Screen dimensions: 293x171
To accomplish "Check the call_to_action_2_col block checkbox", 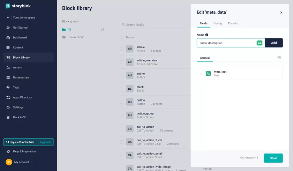I will click(122, 142).
